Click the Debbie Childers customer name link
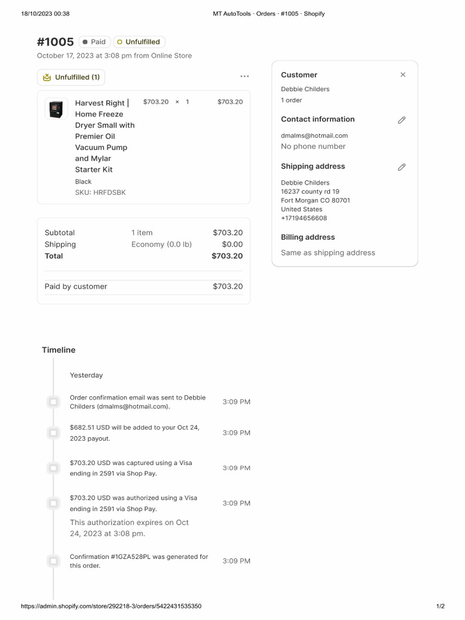The image size is (465, 620). (x=305, y=89)
